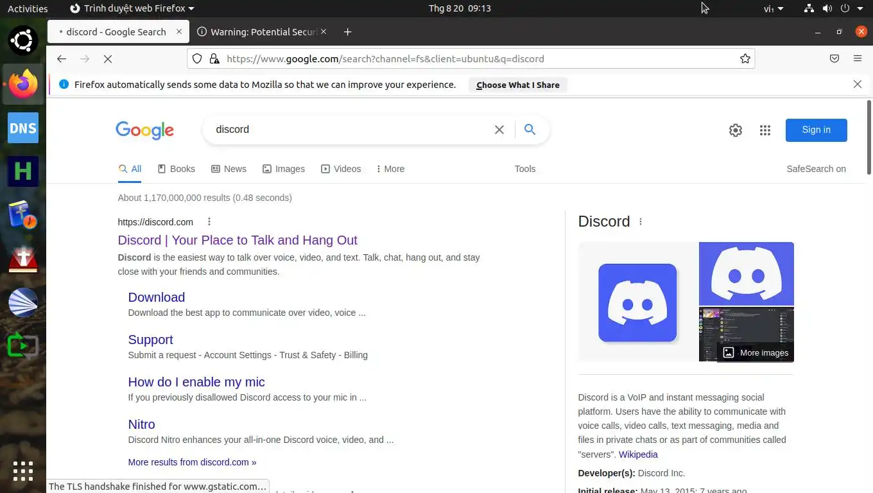873x493 pixels.
Task: Close the discord Google Search tab
Action: coord(179,31)
